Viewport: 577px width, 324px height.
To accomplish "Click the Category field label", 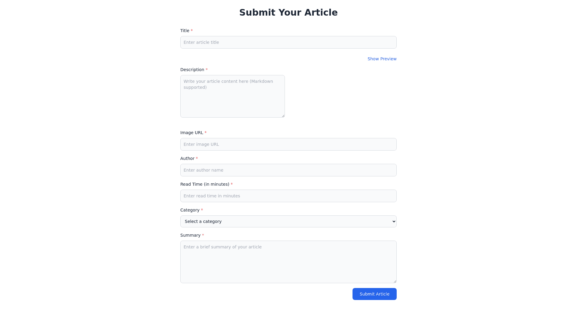I will point(190,210).
